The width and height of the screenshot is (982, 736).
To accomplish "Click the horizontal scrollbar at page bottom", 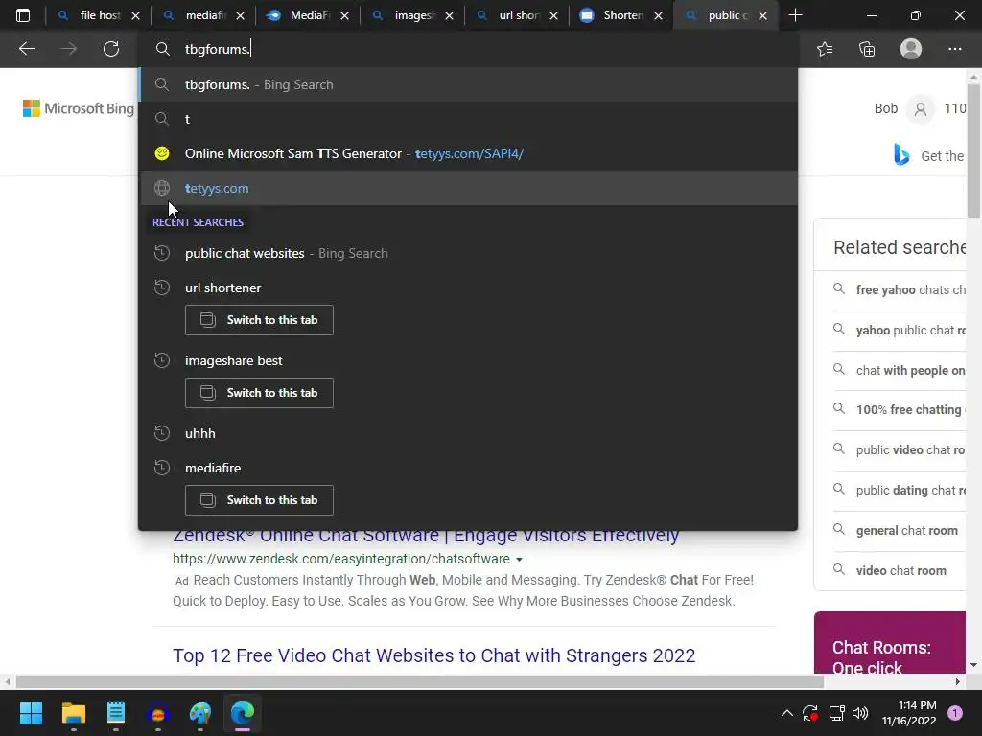I will point(420,681).
